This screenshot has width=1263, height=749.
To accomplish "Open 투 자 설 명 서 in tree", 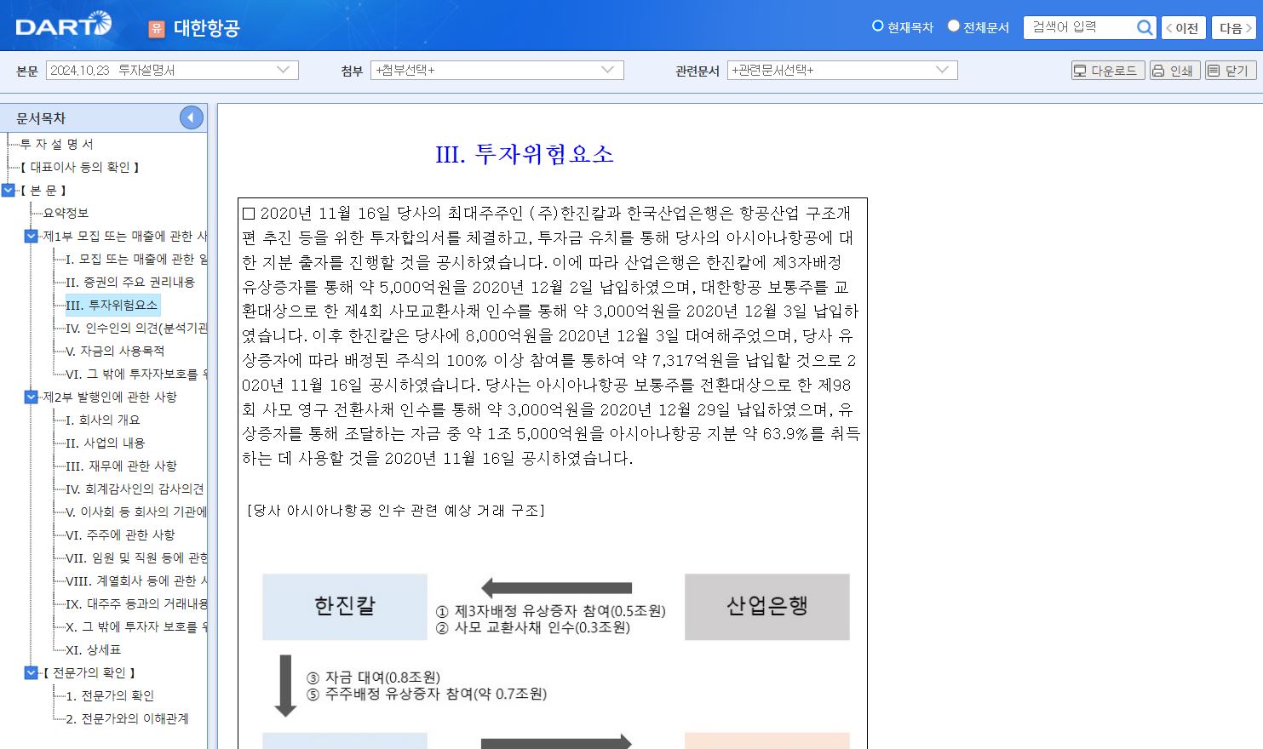I will tap(56, 144).
